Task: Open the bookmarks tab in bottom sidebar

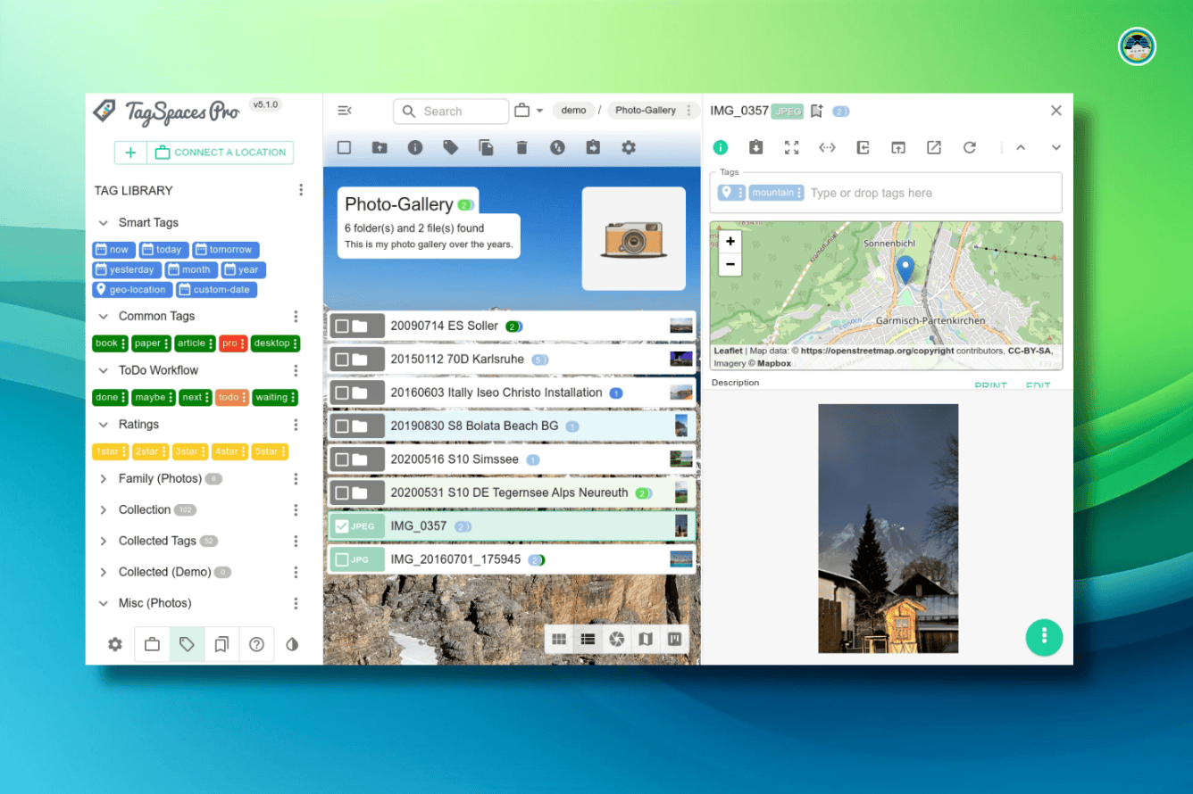Action: pyautogui.click(x=221, y=644)
